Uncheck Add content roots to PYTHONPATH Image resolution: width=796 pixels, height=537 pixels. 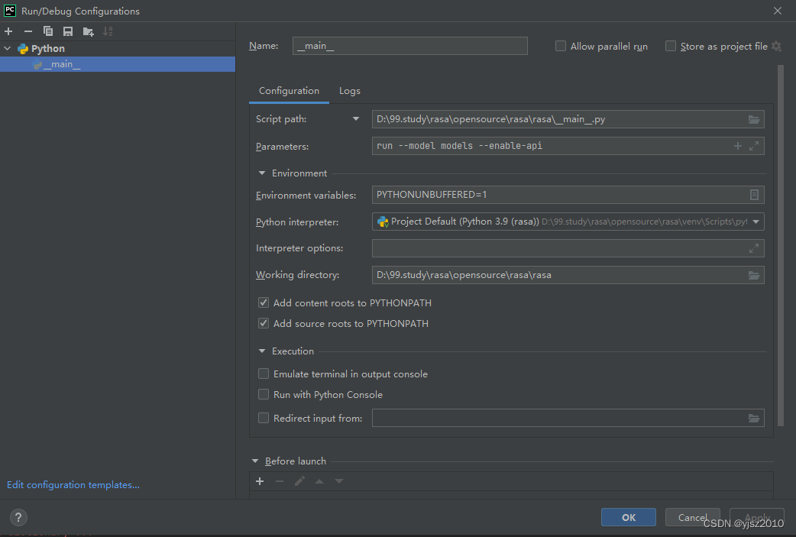pyautogui.click(x=264, y=303)
